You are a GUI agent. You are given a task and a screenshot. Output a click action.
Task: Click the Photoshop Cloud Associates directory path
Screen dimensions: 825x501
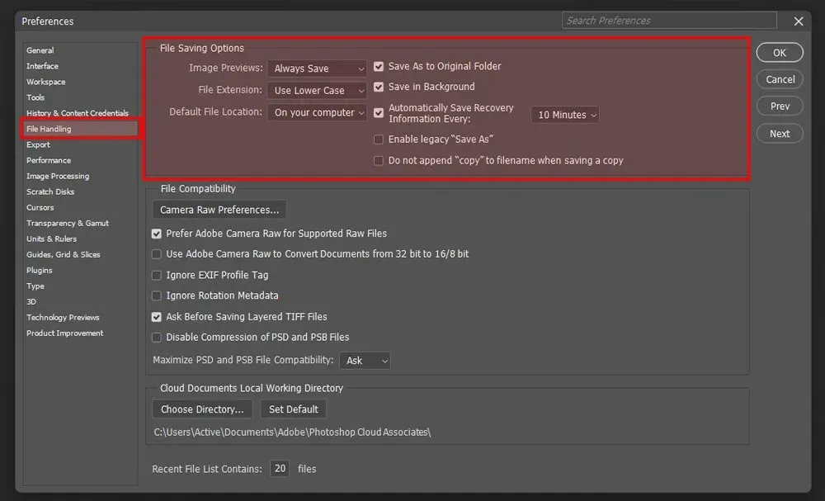point(292,432)
